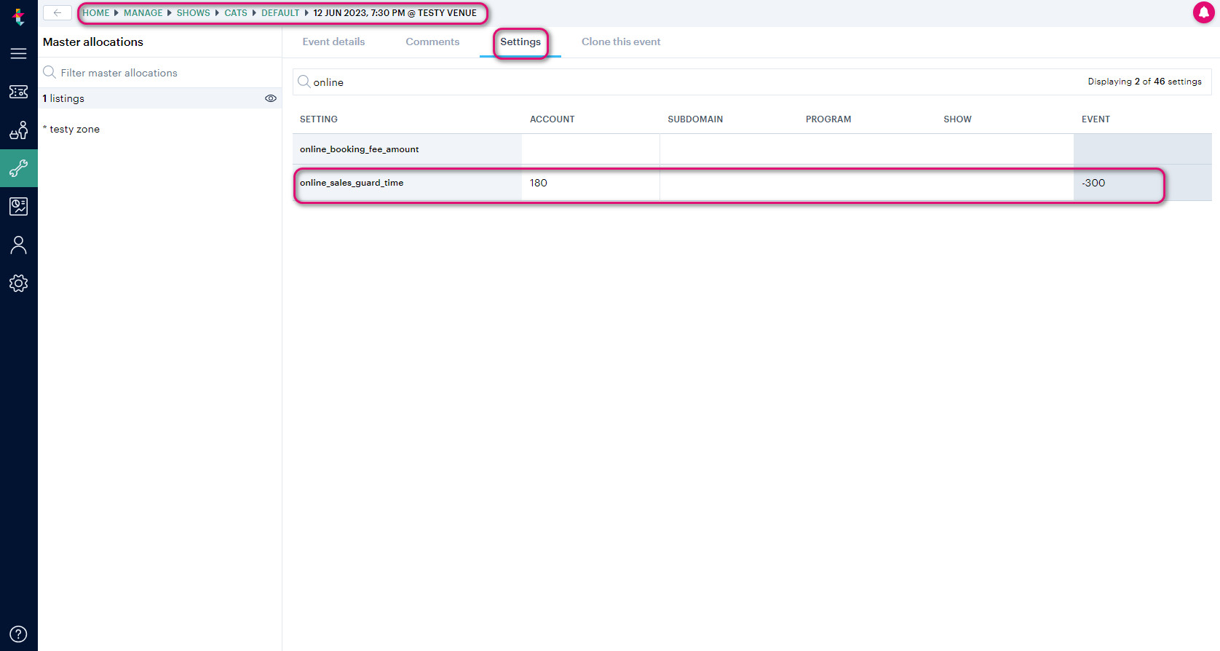This screenshot has width=1220, height=651.
Task: Open the ticket icon in the sidebar
Action: (18, 92)
